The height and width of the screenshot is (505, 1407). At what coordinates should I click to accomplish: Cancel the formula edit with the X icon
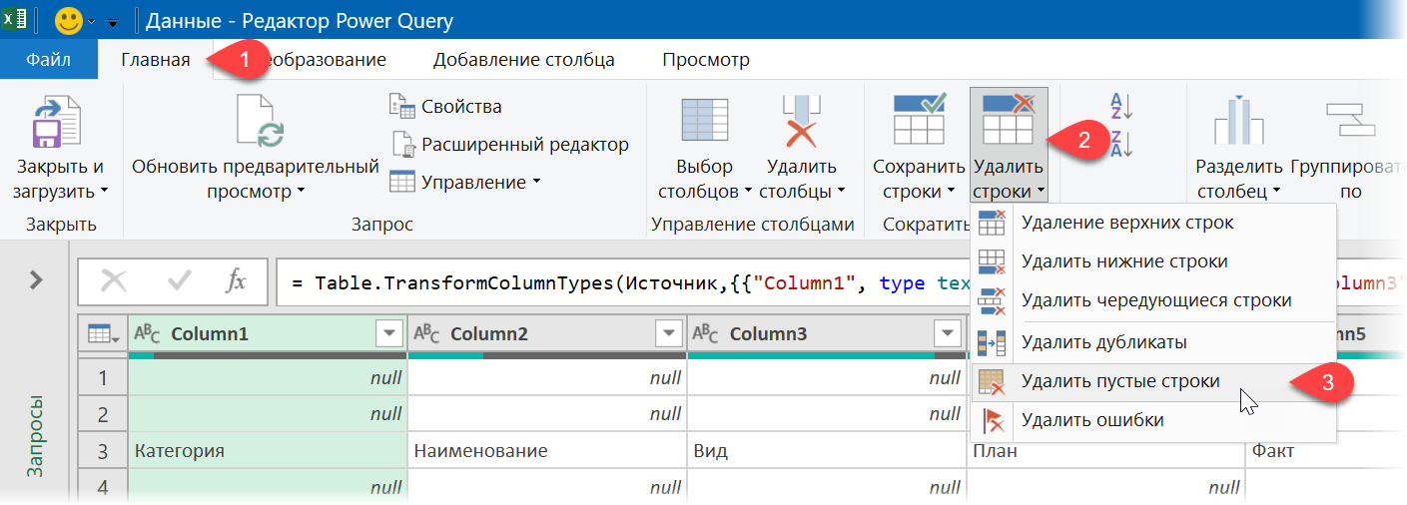[114, 282]
